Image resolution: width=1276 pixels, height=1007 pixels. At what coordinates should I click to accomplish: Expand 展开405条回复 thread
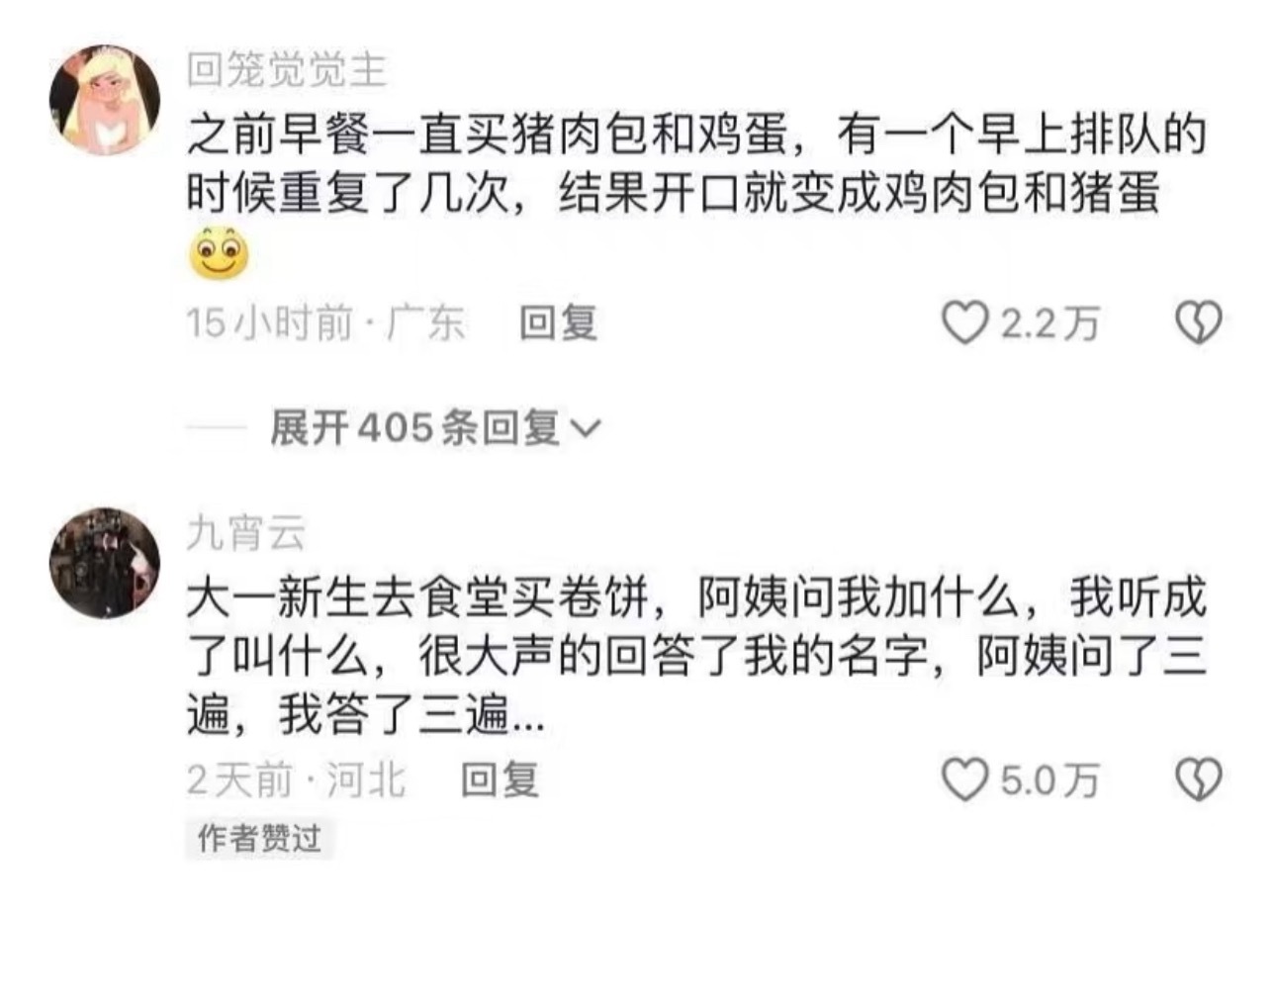(435, 428)
